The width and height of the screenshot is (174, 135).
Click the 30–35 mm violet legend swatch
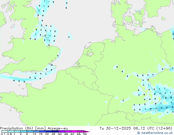point(61,131)
